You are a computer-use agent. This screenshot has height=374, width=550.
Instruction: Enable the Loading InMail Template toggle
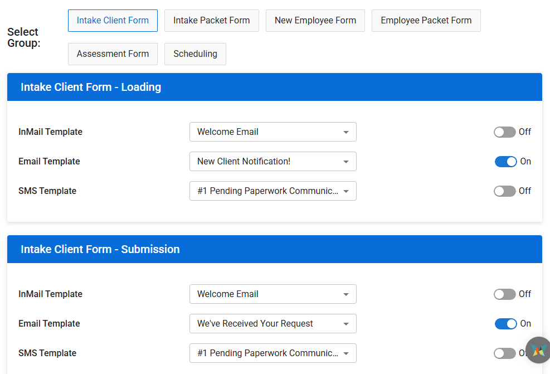(x=505, y=132)
